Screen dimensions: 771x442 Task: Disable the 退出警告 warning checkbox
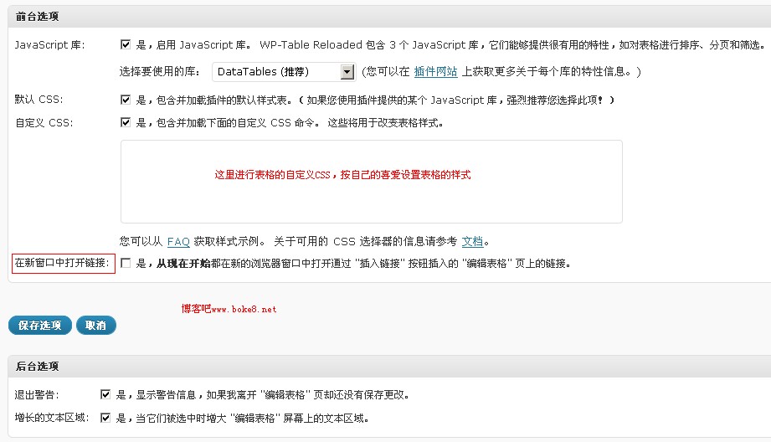point(105,394)
